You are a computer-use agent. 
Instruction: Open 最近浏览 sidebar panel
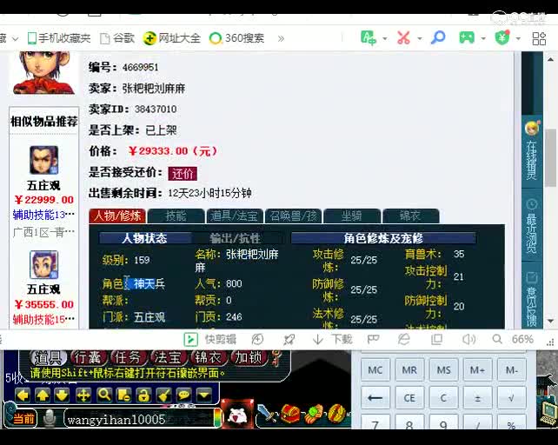532,226
